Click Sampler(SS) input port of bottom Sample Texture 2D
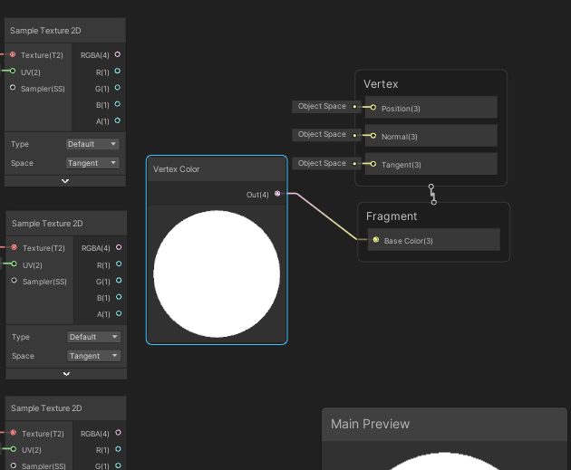 click(14, 465)
